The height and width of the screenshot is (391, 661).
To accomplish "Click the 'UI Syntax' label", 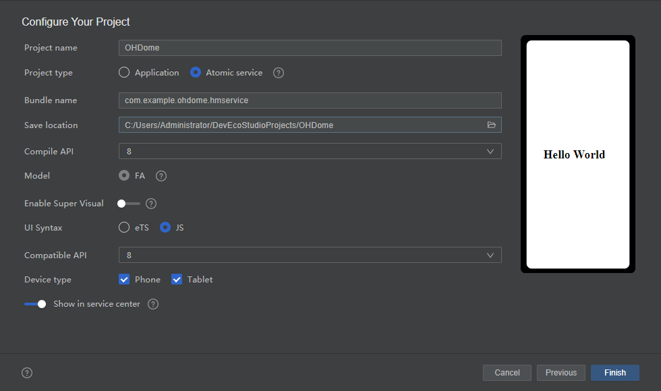I will click(x=43, y=228).
